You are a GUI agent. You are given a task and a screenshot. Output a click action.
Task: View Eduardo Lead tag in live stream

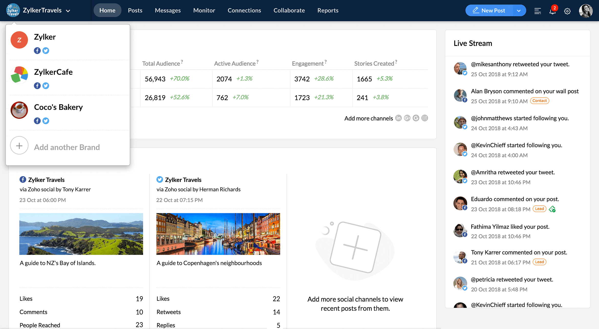click(539, 209)
